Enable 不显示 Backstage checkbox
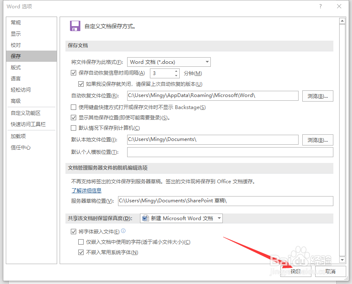The image size is (352, 284). 73,107
